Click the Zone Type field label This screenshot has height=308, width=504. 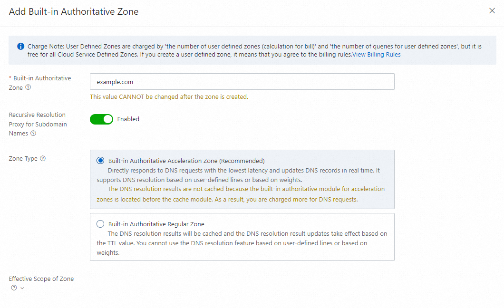coord(23,159)
